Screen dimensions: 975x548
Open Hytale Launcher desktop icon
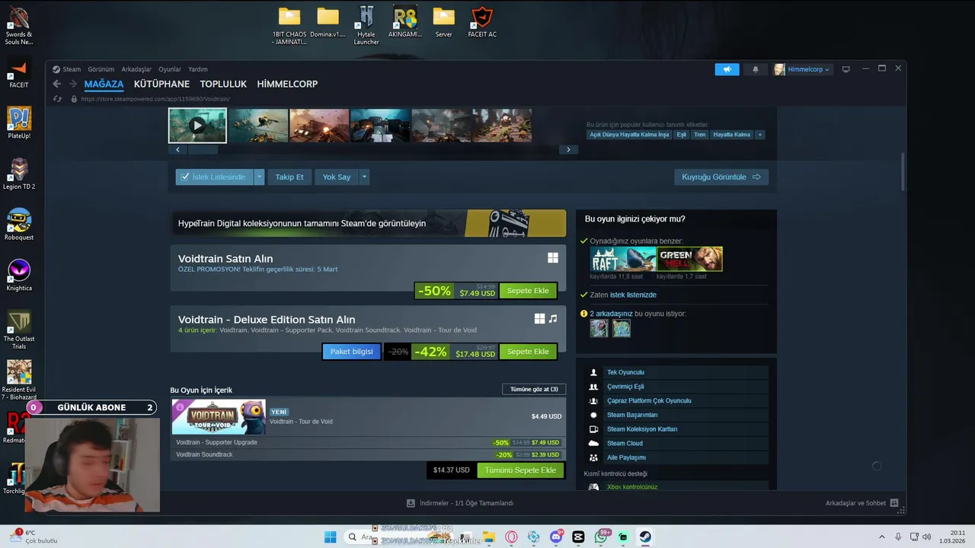pos(366,26)
